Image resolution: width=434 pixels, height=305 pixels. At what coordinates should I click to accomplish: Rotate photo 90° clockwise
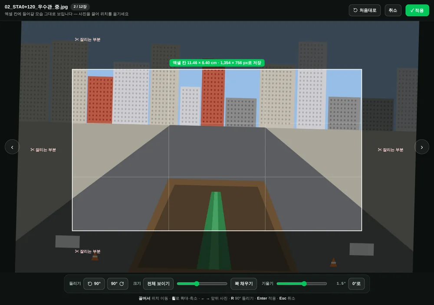click(117, 284)
